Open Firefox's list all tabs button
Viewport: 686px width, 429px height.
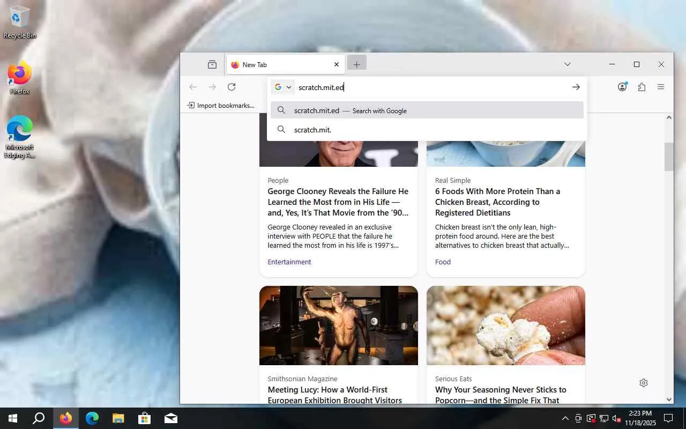click(x=212, y=64)
